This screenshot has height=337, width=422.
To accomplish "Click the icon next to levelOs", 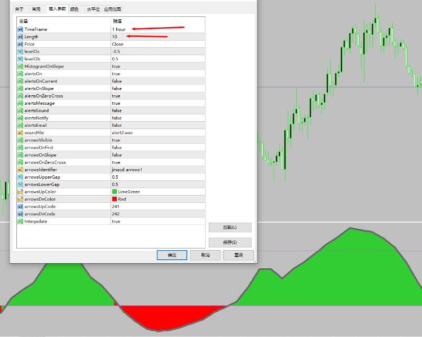I will click(x=20, y=51).
